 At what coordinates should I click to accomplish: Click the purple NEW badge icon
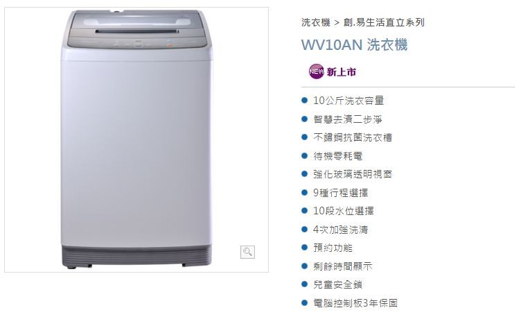[317, 71]
